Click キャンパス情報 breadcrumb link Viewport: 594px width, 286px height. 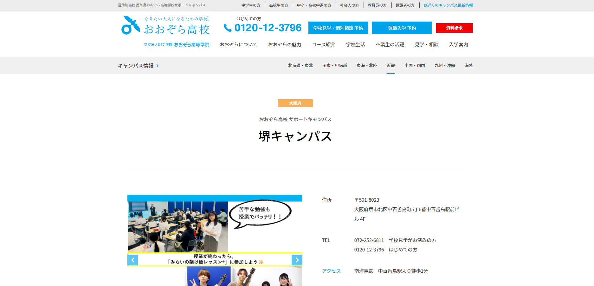pyautogui.click(x=136, y=66)
